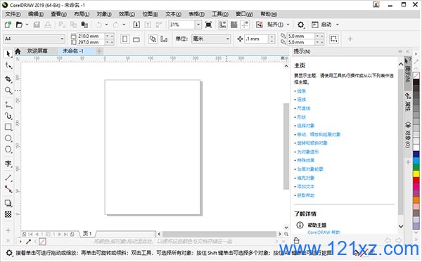Toggle landscape page orientation
Screen dimensions: 422x262
136,39
